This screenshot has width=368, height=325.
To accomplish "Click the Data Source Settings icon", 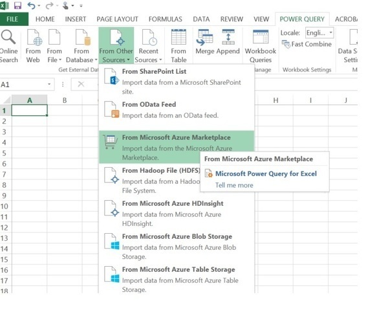I will [354, 37].
